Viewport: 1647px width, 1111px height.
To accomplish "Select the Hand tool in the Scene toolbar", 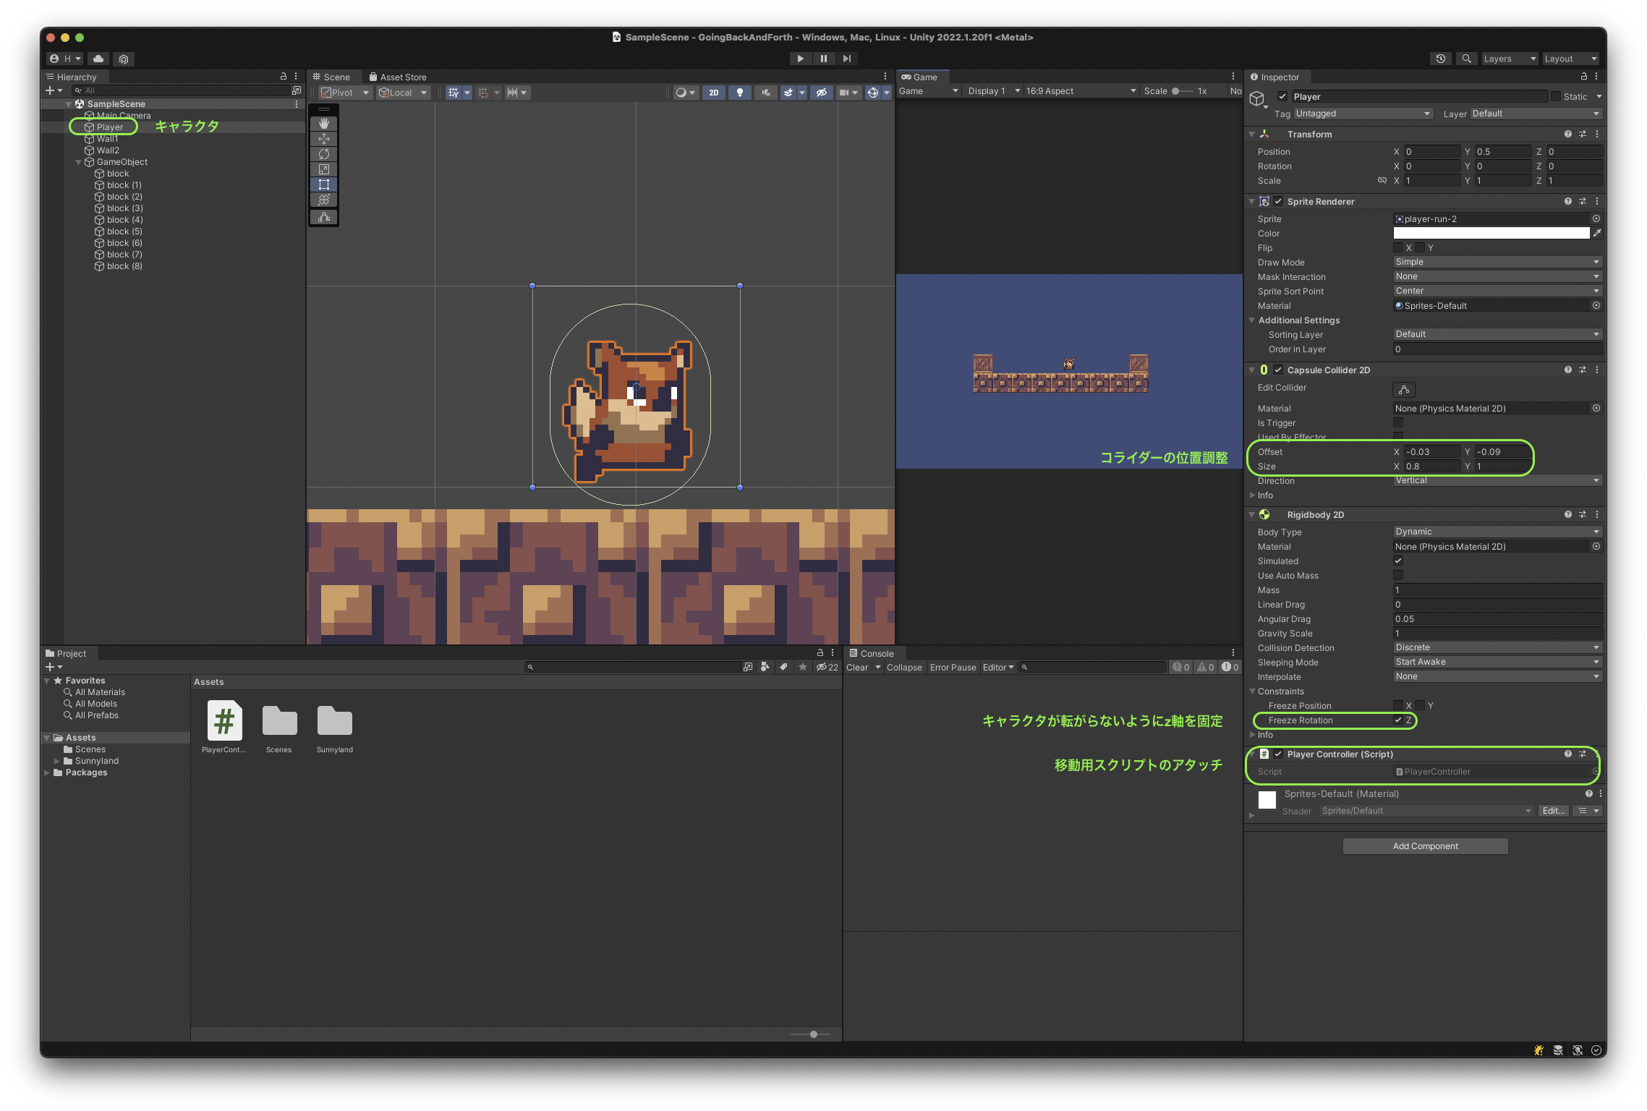I will click(324, 123).
